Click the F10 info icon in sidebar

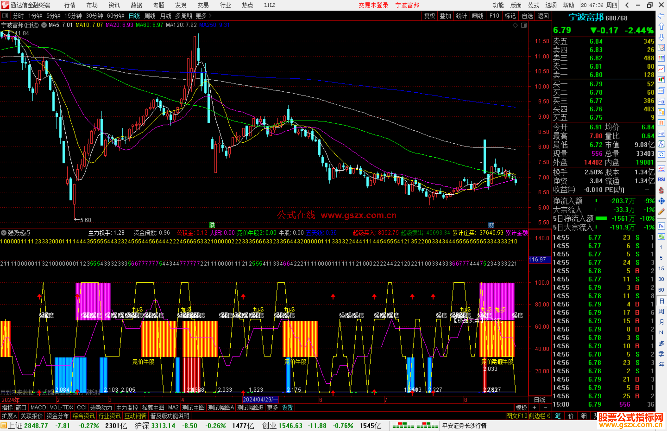tap(661, 101)
